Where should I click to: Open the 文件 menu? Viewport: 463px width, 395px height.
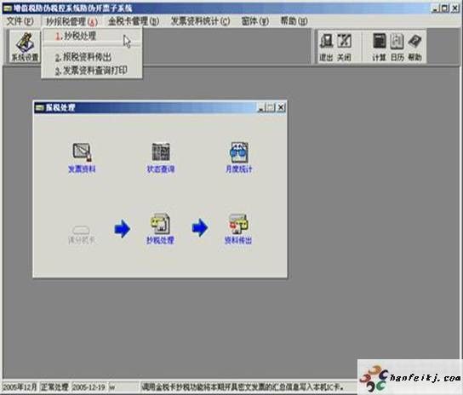pyautogui.click(x=20, y=21)
